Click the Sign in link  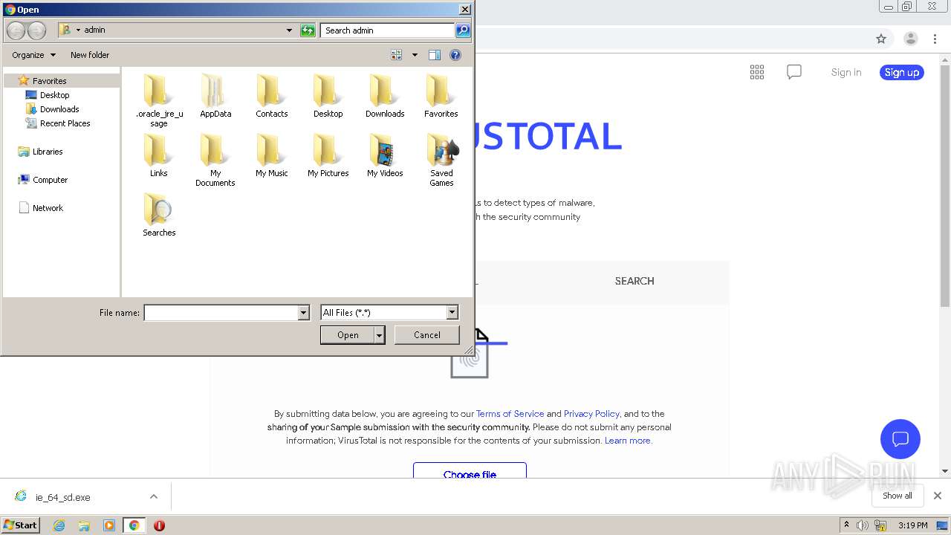coord(846,72)
